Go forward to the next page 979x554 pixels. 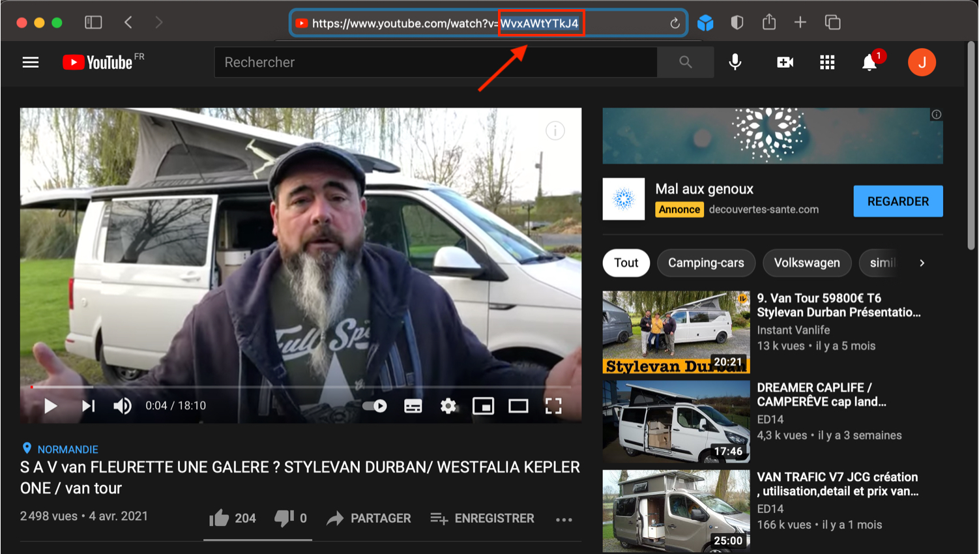tap(158, 23)
